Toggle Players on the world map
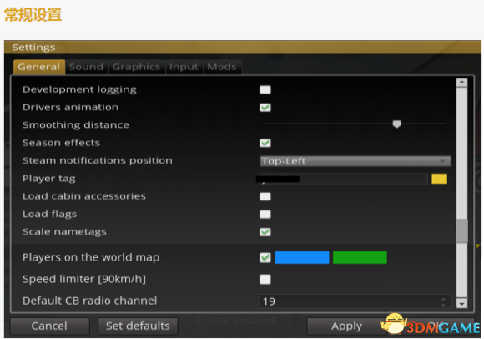The width and height of the screenshot is (484, 339). [265, 257]
